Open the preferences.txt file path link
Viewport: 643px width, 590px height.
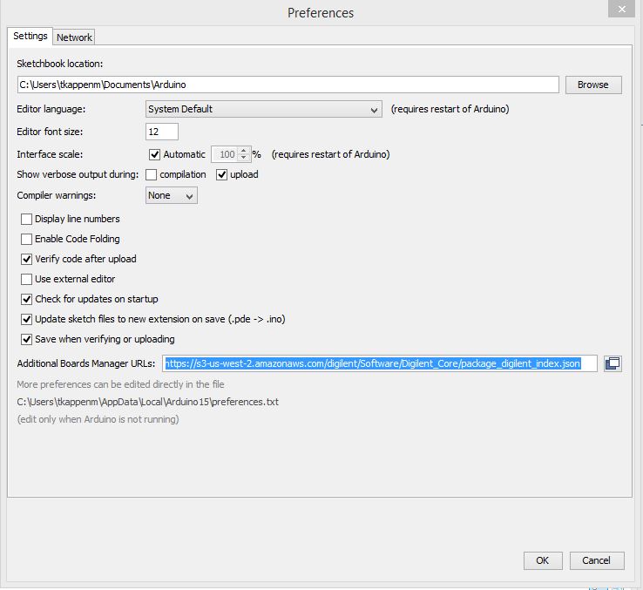click(x=147, y=402)
